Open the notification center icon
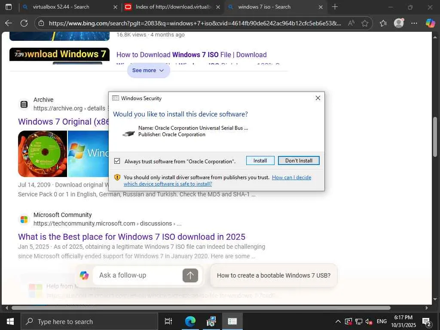This screenshot has height=330, width=440. coord(427,322)
